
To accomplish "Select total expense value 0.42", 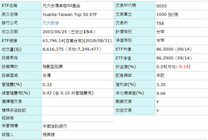I will pyautogui.click(x=47, y=93).
